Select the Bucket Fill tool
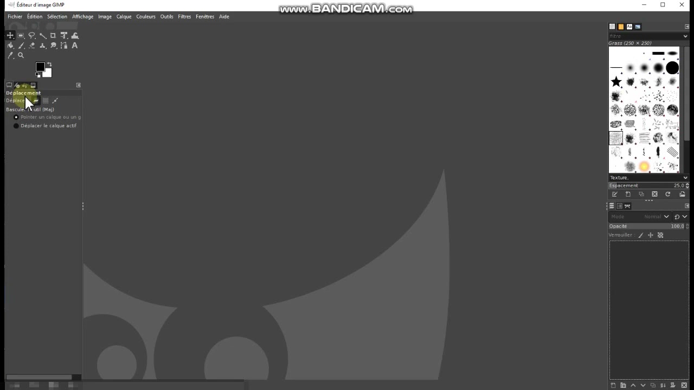The height and width of the screenshot is (390, 694). [x=10, y=45]
